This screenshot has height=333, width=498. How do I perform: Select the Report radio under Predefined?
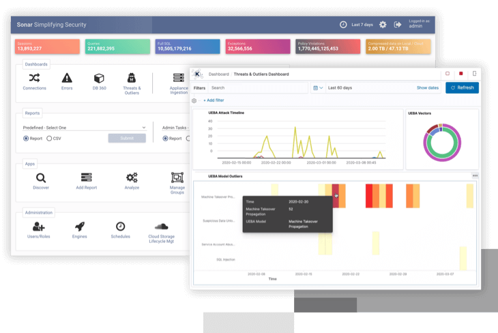(x=26, y=139)
